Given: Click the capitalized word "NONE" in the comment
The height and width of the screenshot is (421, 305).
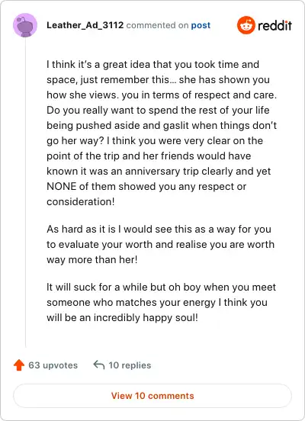Looking at the screenshot, I should [62, 186].
